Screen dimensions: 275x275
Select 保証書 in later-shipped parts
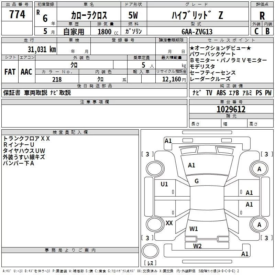pos(12,92)
